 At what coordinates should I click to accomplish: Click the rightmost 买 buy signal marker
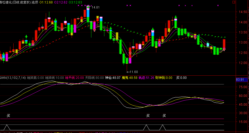164,115
